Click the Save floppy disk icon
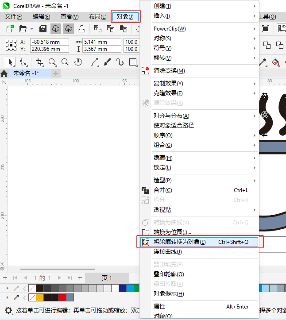The height and width of the screenshot is (320, 286). pyautogui.click(x=43, y=29)
